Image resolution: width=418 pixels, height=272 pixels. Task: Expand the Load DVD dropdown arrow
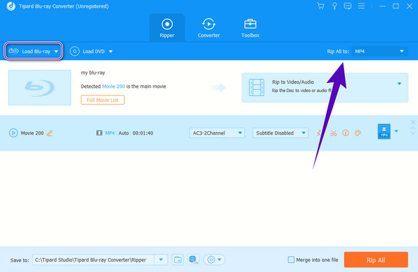click(111, 51)
